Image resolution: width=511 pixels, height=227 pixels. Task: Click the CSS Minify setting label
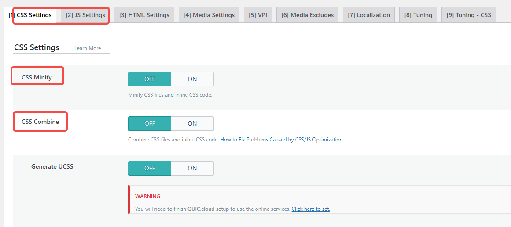tap(37, 77)
